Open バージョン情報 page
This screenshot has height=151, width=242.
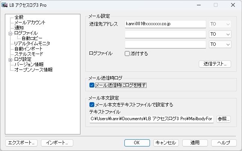coord(29,65)
